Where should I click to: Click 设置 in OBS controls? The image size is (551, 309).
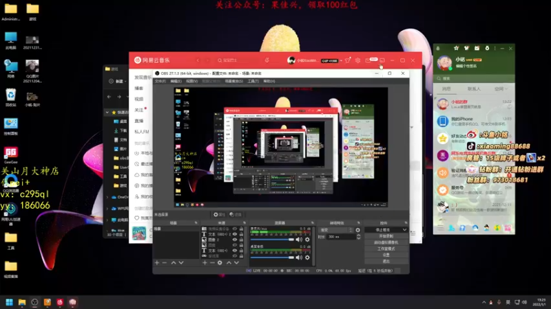coord(386,255)
